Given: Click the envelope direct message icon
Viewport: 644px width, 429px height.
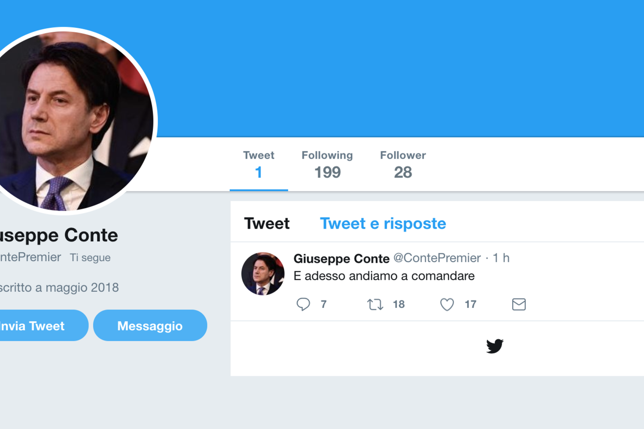Looking at the screenshot, I should click(x=519, y=305).
